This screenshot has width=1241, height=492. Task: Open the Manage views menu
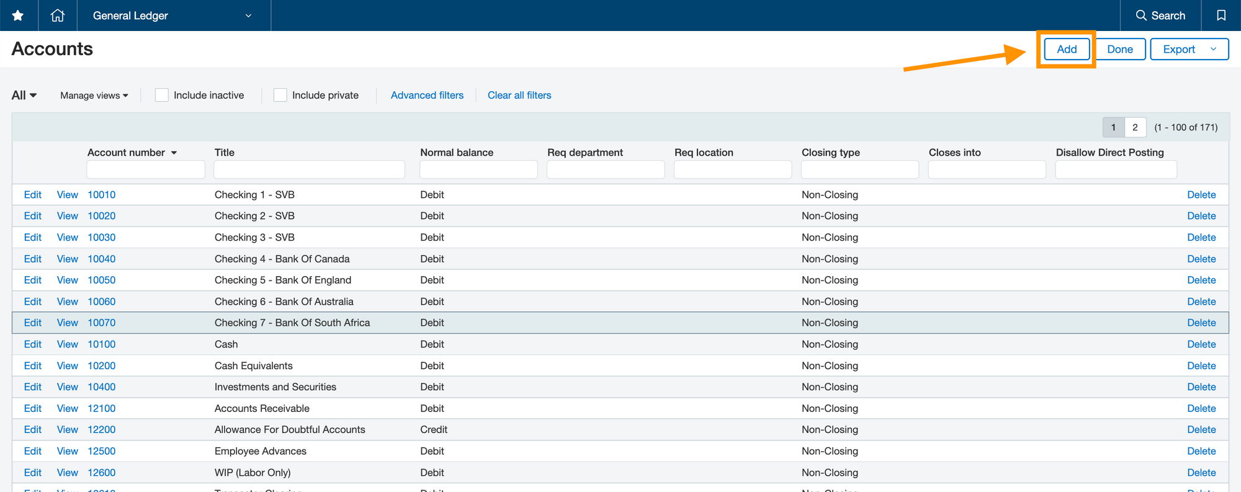point(94,95)
